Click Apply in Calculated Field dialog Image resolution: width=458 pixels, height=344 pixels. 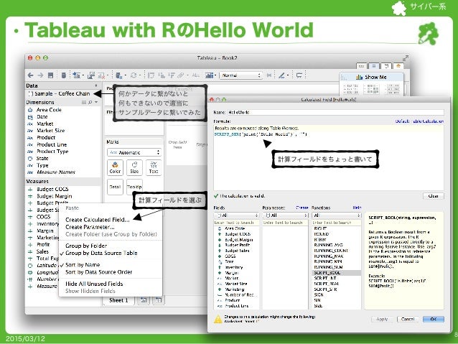tap(383, 319)
